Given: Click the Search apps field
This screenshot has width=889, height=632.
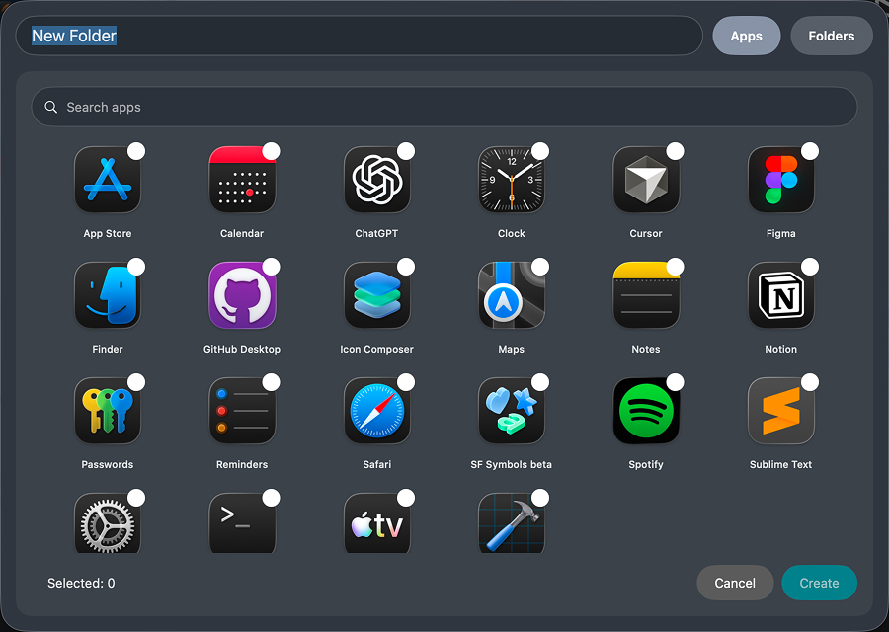Looking at the screenshot, I should click(443, 107).
